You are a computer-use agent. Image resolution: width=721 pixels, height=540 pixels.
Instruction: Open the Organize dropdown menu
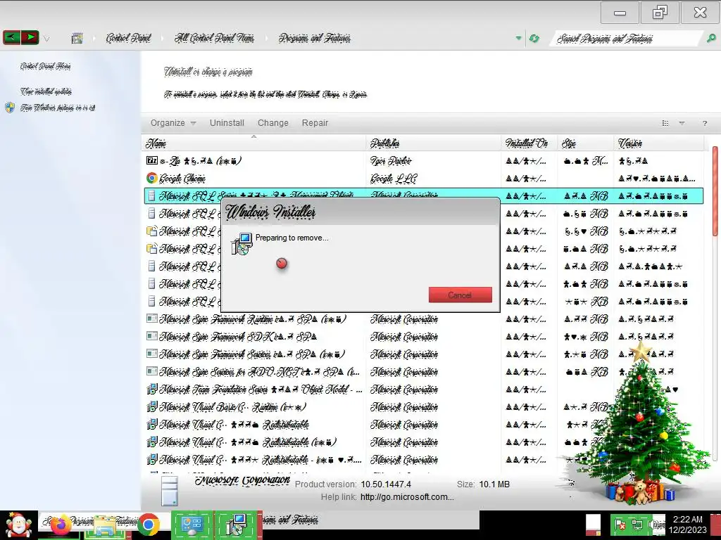[173, 123]
